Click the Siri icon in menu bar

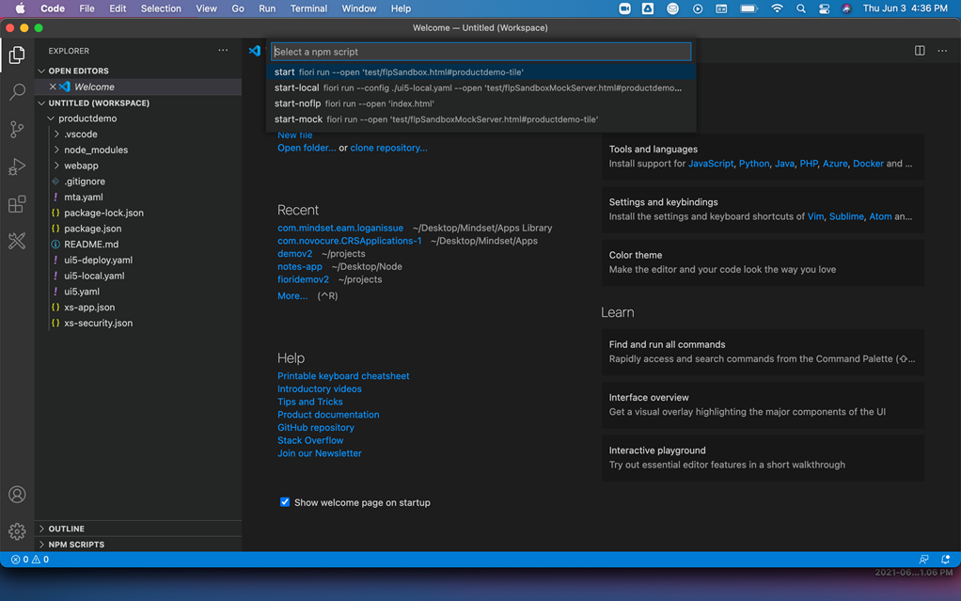pyautogui.click(x=846, y=8)
